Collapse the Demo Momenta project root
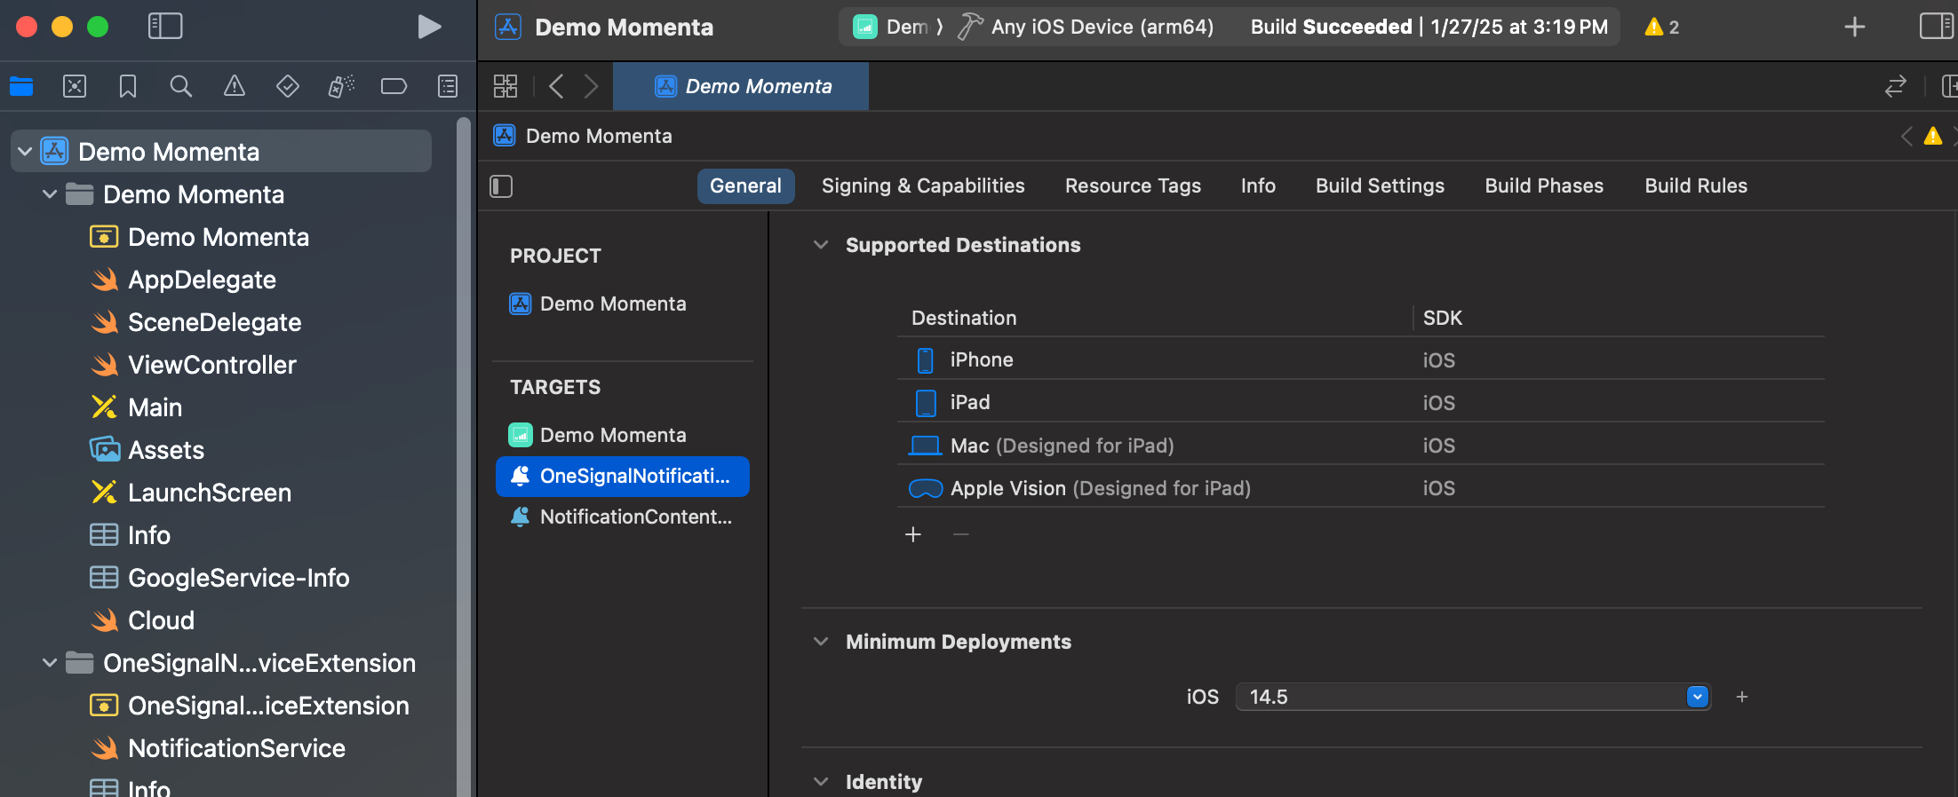The height and width of the screenshot is (797, 1958). tap(25, 152)
